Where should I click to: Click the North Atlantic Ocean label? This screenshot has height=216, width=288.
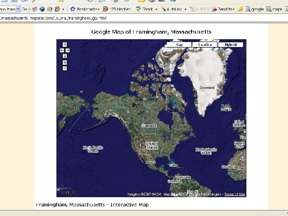coord(206,151)
